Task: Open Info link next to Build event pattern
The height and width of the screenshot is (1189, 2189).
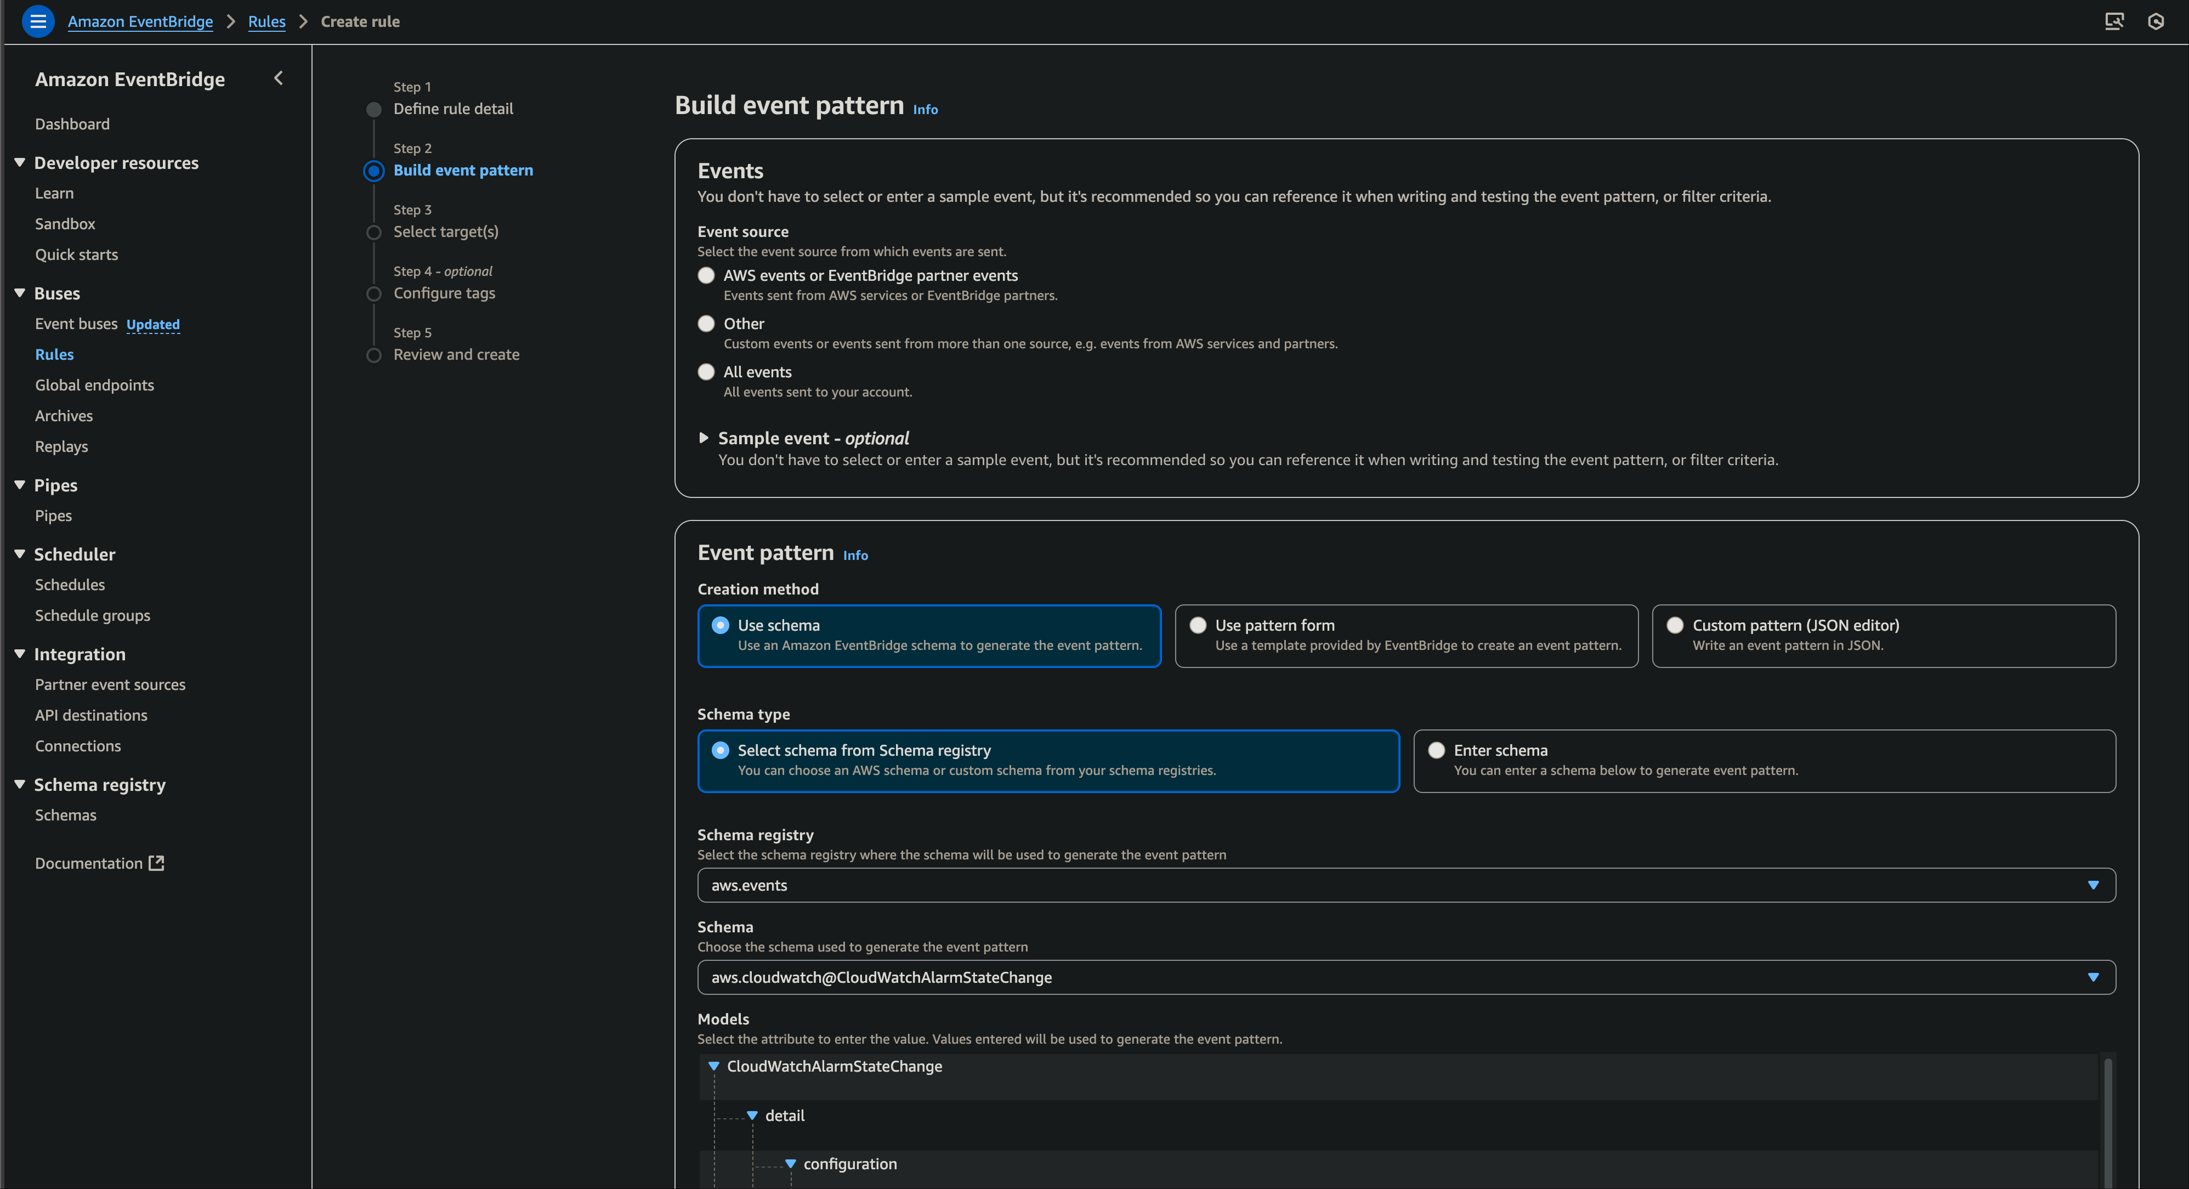Action: coord(926,109)
